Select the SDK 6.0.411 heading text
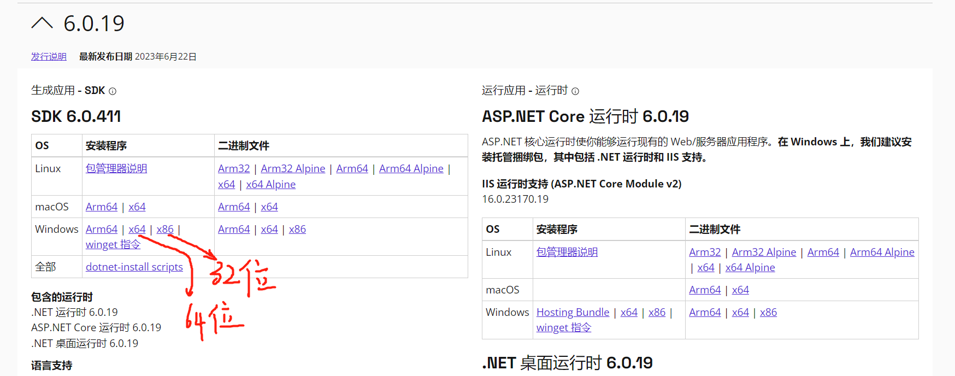The width and height of the screenshot is (955, 376). coord(76,116)
